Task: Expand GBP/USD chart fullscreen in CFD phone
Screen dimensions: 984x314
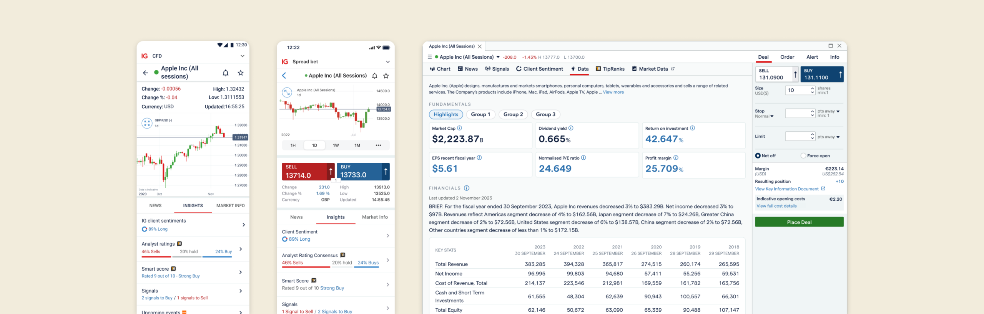Action: coord(147,123)
